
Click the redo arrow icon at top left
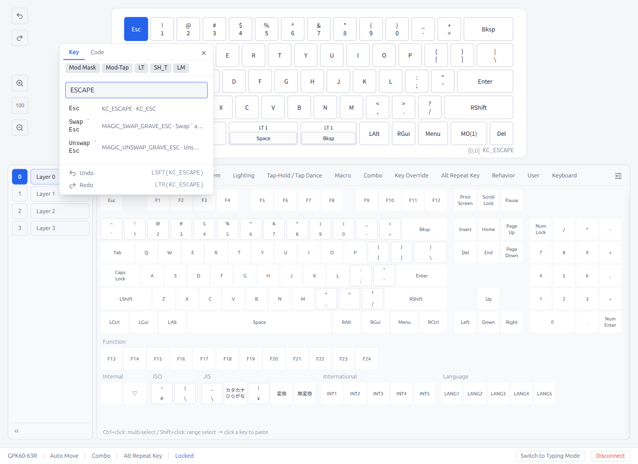point(20,38)
